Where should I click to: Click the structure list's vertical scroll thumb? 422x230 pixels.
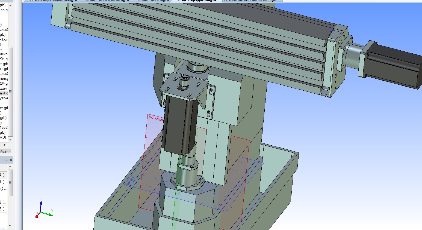(x=11, y=92)
